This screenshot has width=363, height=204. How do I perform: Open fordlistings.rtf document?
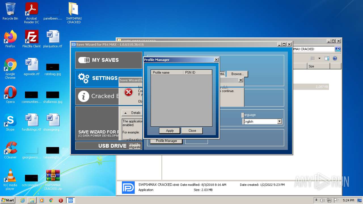pos(31,122)
